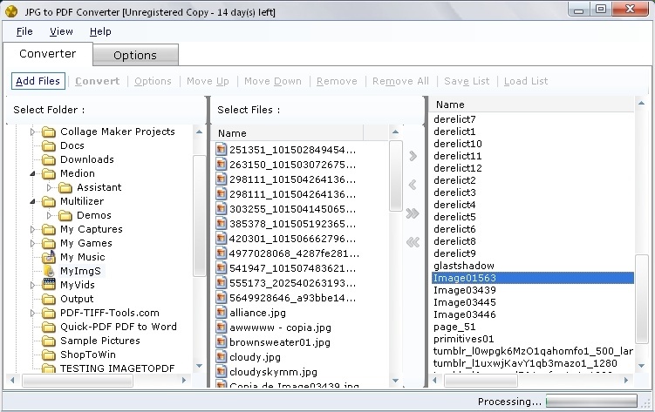Click converted list down scroll arrow
The height and width of the screenshot is (412, 655).
(642, 366)
